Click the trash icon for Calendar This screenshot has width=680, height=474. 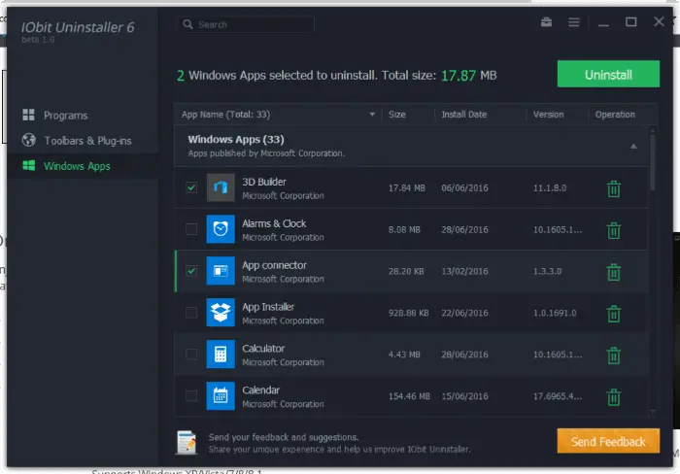(614, 397)
